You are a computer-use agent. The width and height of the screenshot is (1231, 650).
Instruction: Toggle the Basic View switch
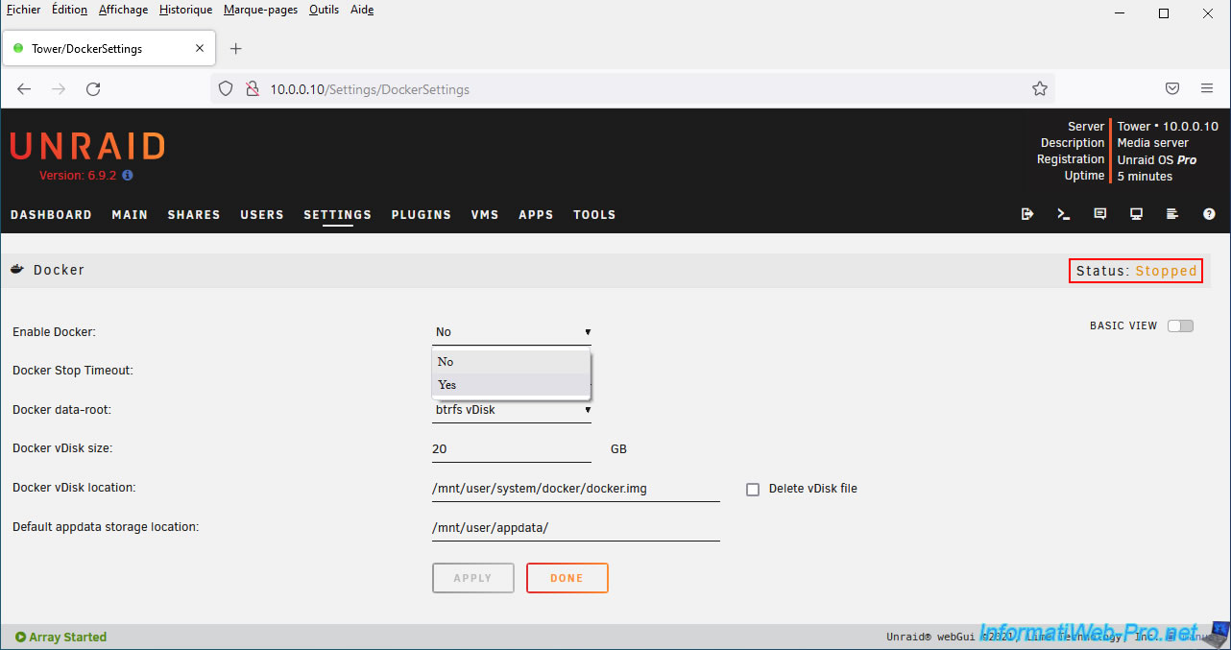tap(1180, 325)
